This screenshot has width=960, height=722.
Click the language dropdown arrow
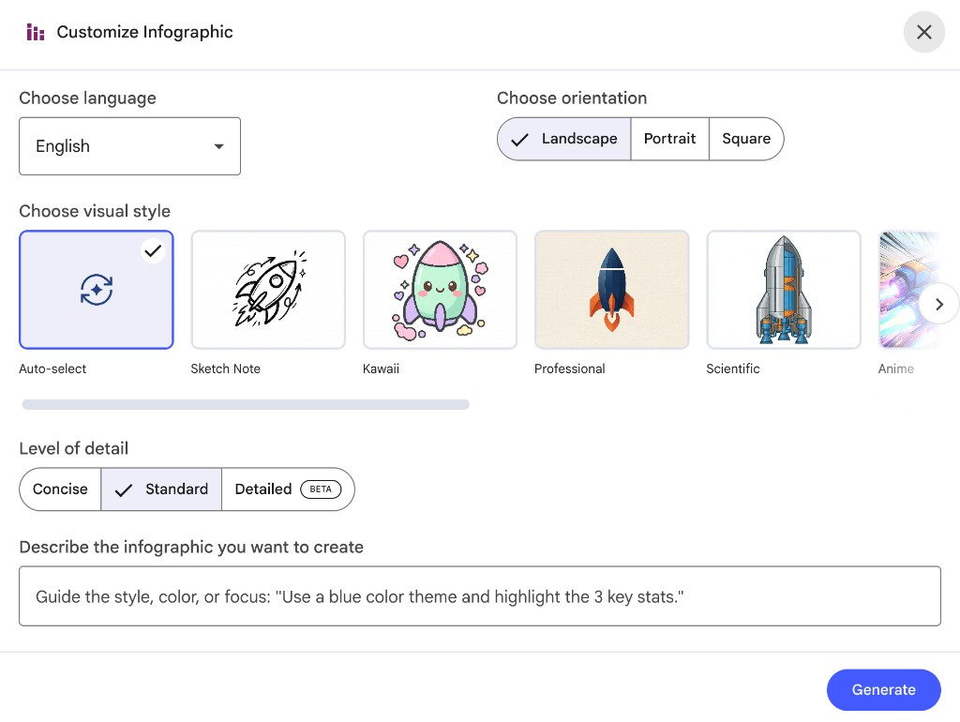pyautogui.click(x=218, y=146)
